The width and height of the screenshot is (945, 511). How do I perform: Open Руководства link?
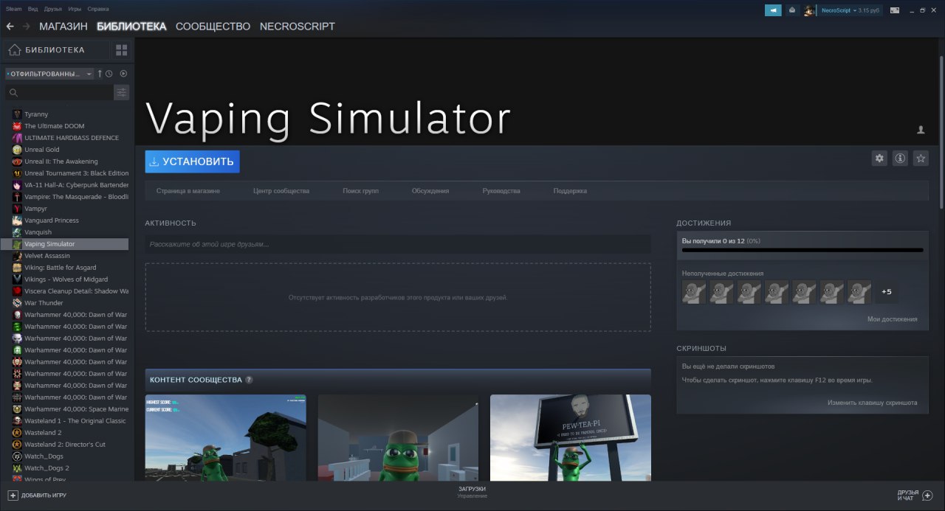click(501, 191)
